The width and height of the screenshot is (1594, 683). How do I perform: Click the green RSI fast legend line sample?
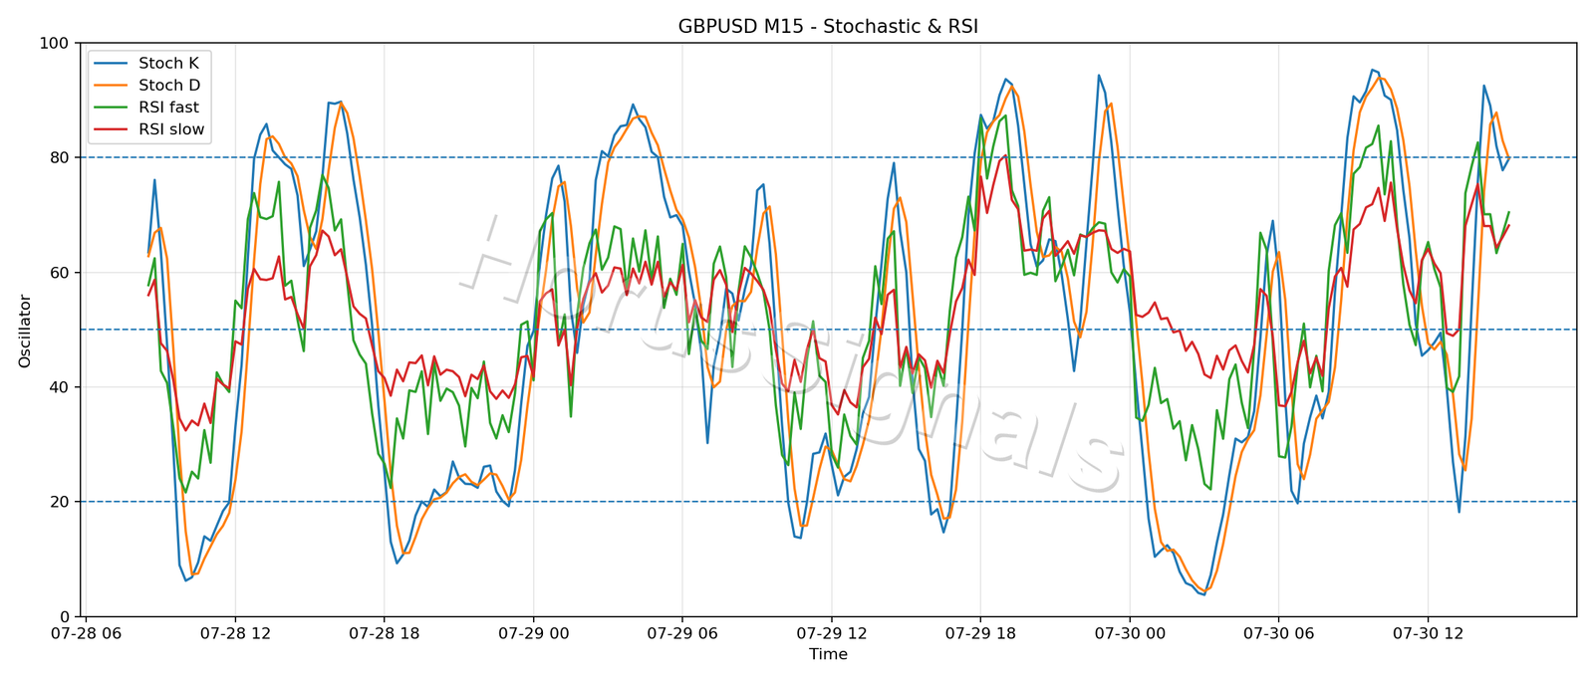[110, 108]
